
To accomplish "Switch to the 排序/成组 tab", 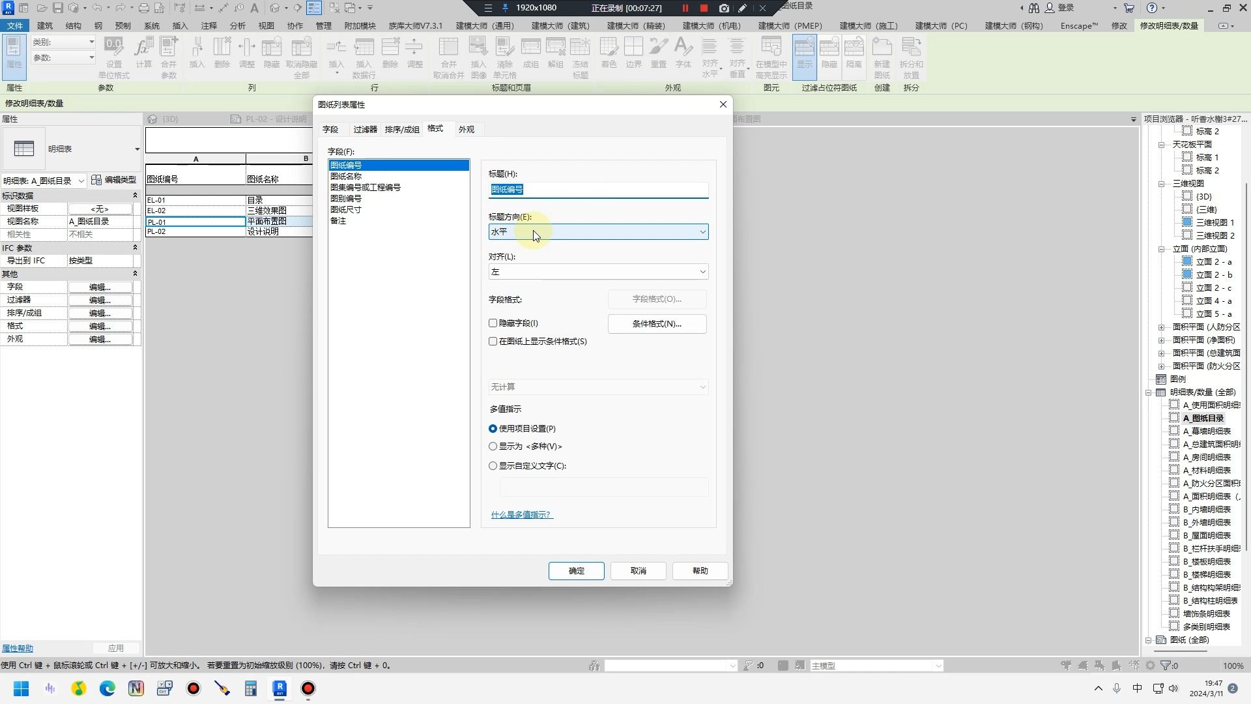I will [x=402, y=130].
